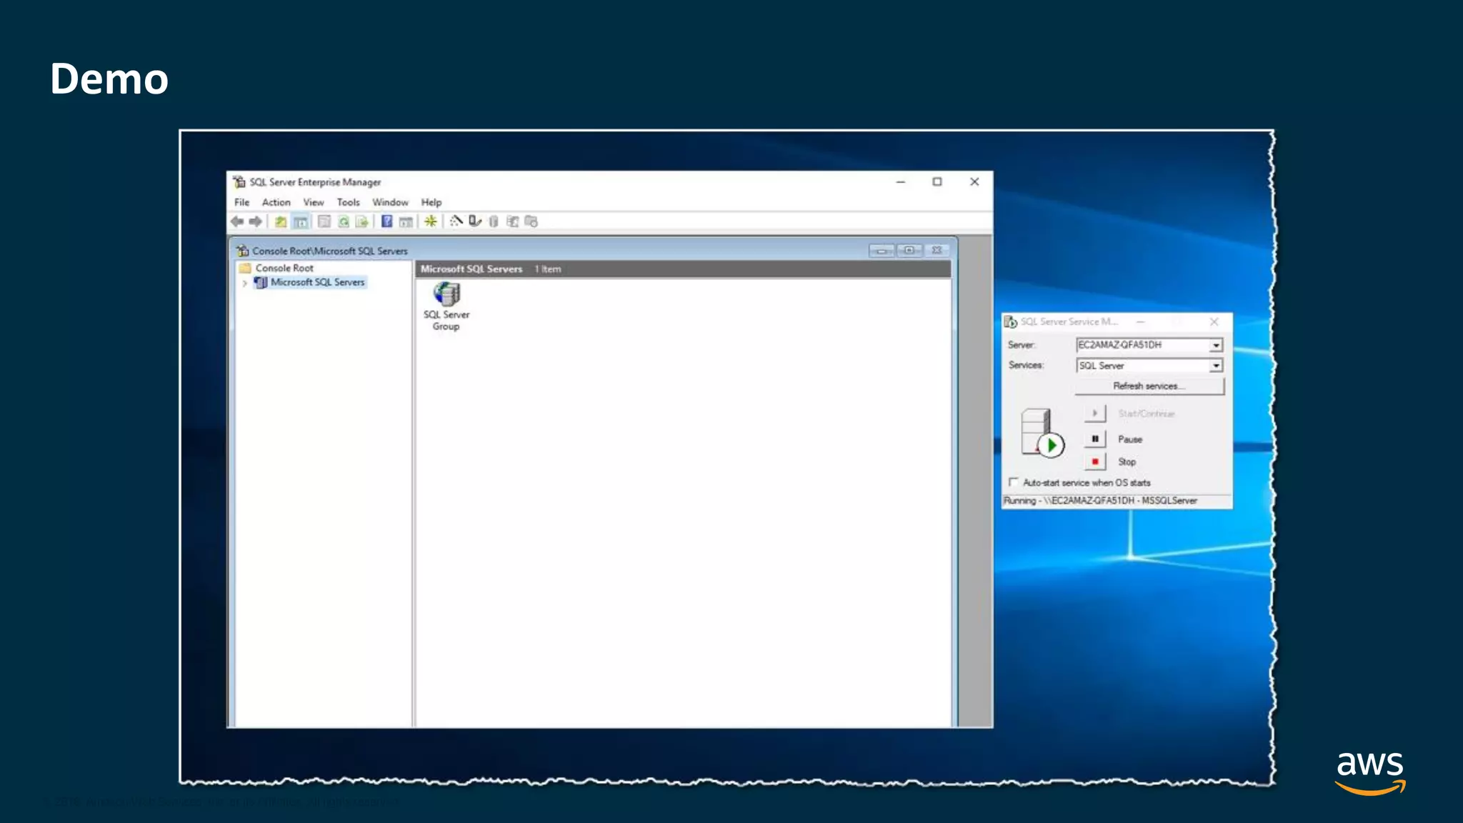Open Help via blue question-mark icon

point(386,221)
